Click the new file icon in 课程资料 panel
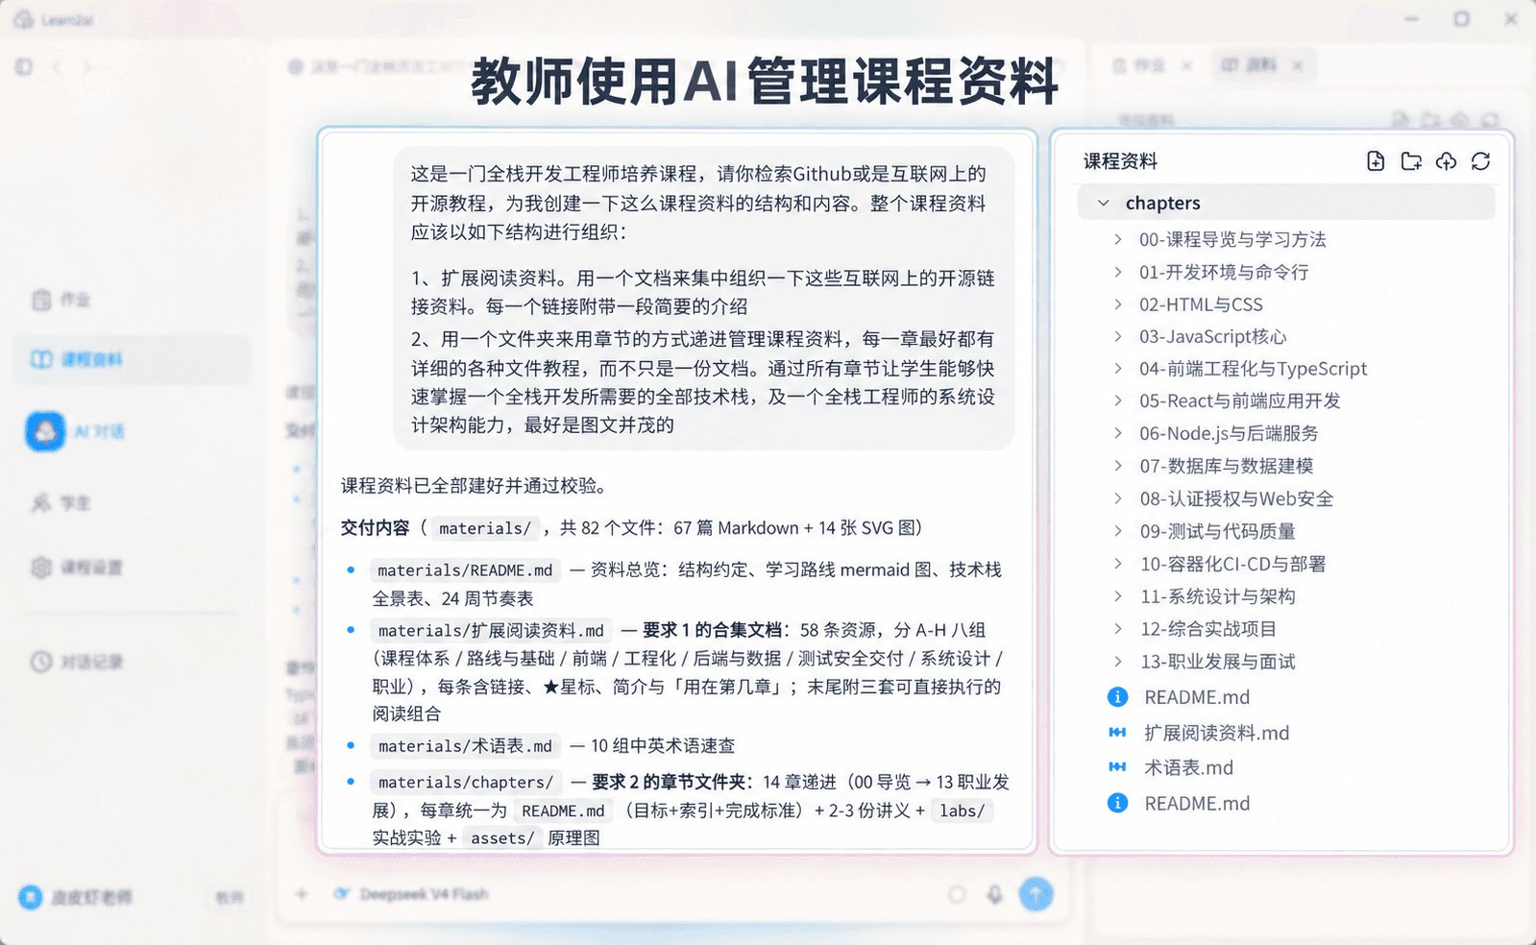This screenshot has width=1536, height=945. pos(1376,161)
